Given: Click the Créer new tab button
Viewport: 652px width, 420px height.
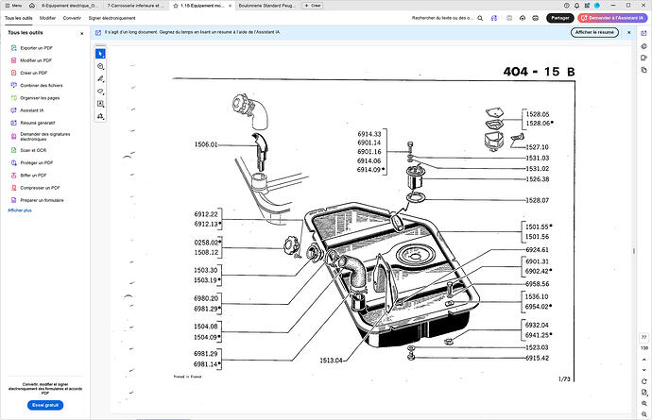Looking at the screenshot, I should pyautogui.click(x=312, y=6).
